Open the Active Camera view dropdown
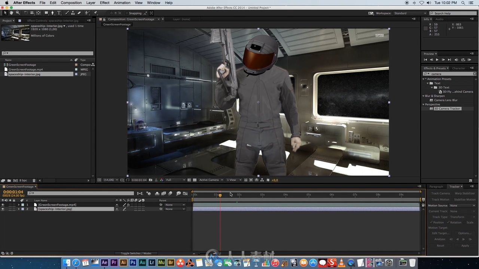Viewport: 479px width, 269px height. click(x=211, y=180)
